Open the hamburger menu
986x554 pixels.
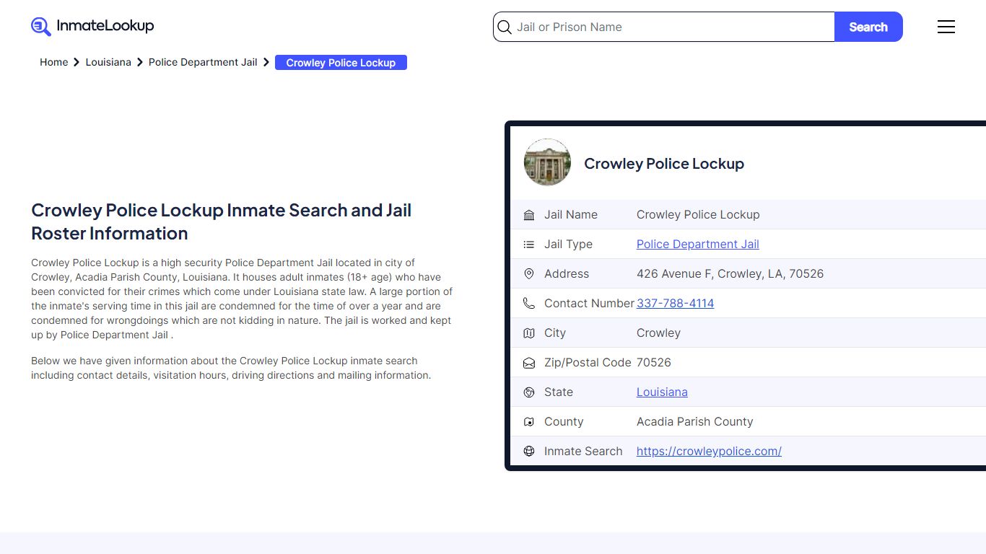(x=946, y=27)
